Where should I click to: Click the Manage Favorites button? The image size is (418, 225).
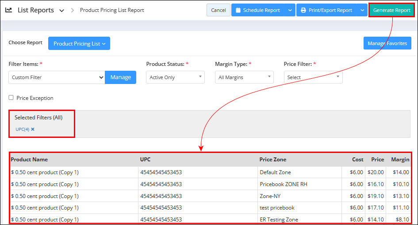(x=387, y=43)
